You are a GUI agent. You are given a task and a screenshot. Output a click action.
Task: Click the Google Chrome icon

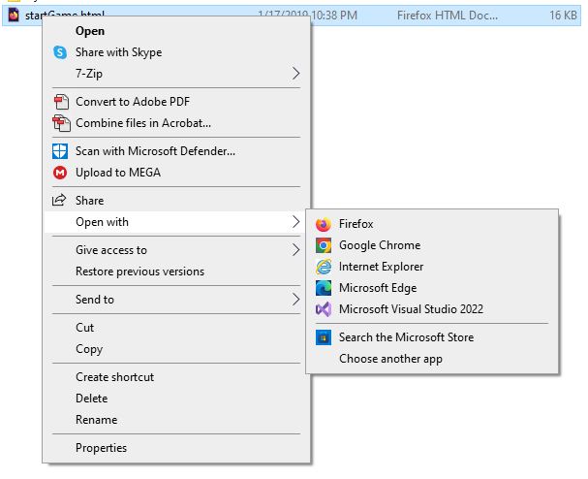pos(324,245)
